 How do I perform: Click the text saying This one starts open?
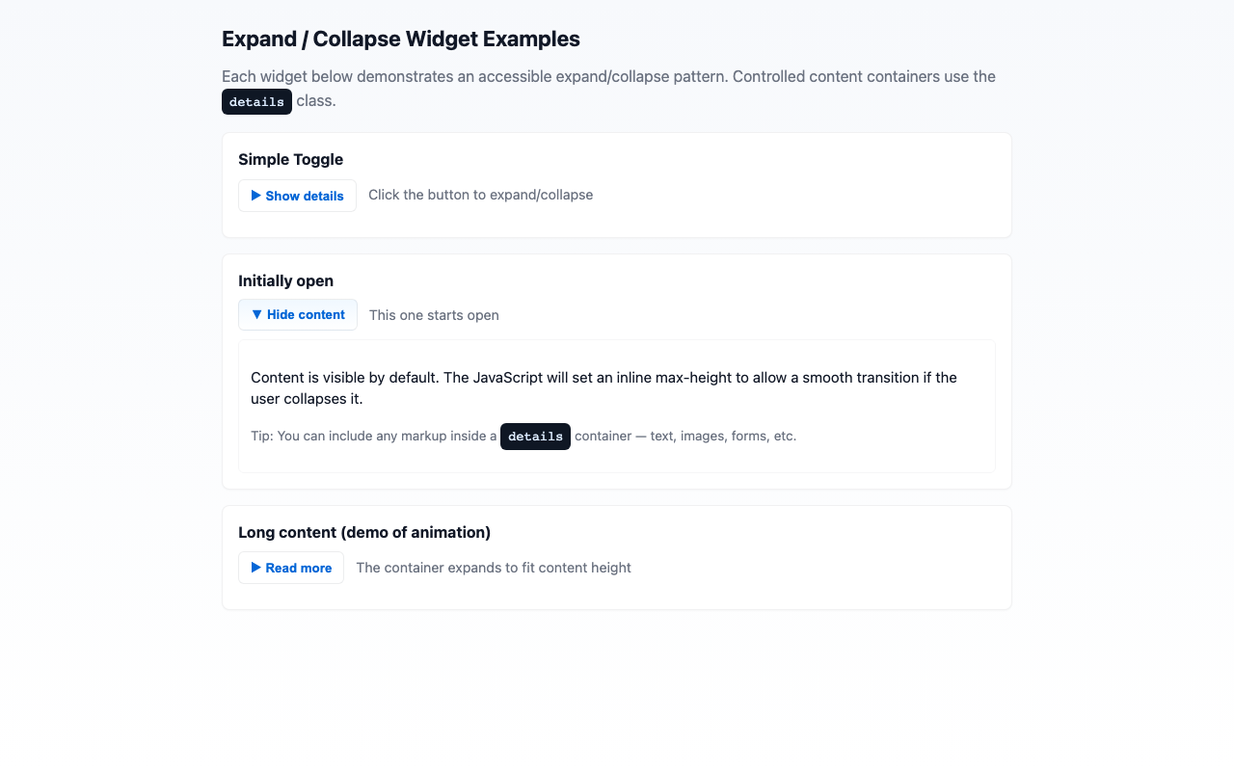click(433, 314)
